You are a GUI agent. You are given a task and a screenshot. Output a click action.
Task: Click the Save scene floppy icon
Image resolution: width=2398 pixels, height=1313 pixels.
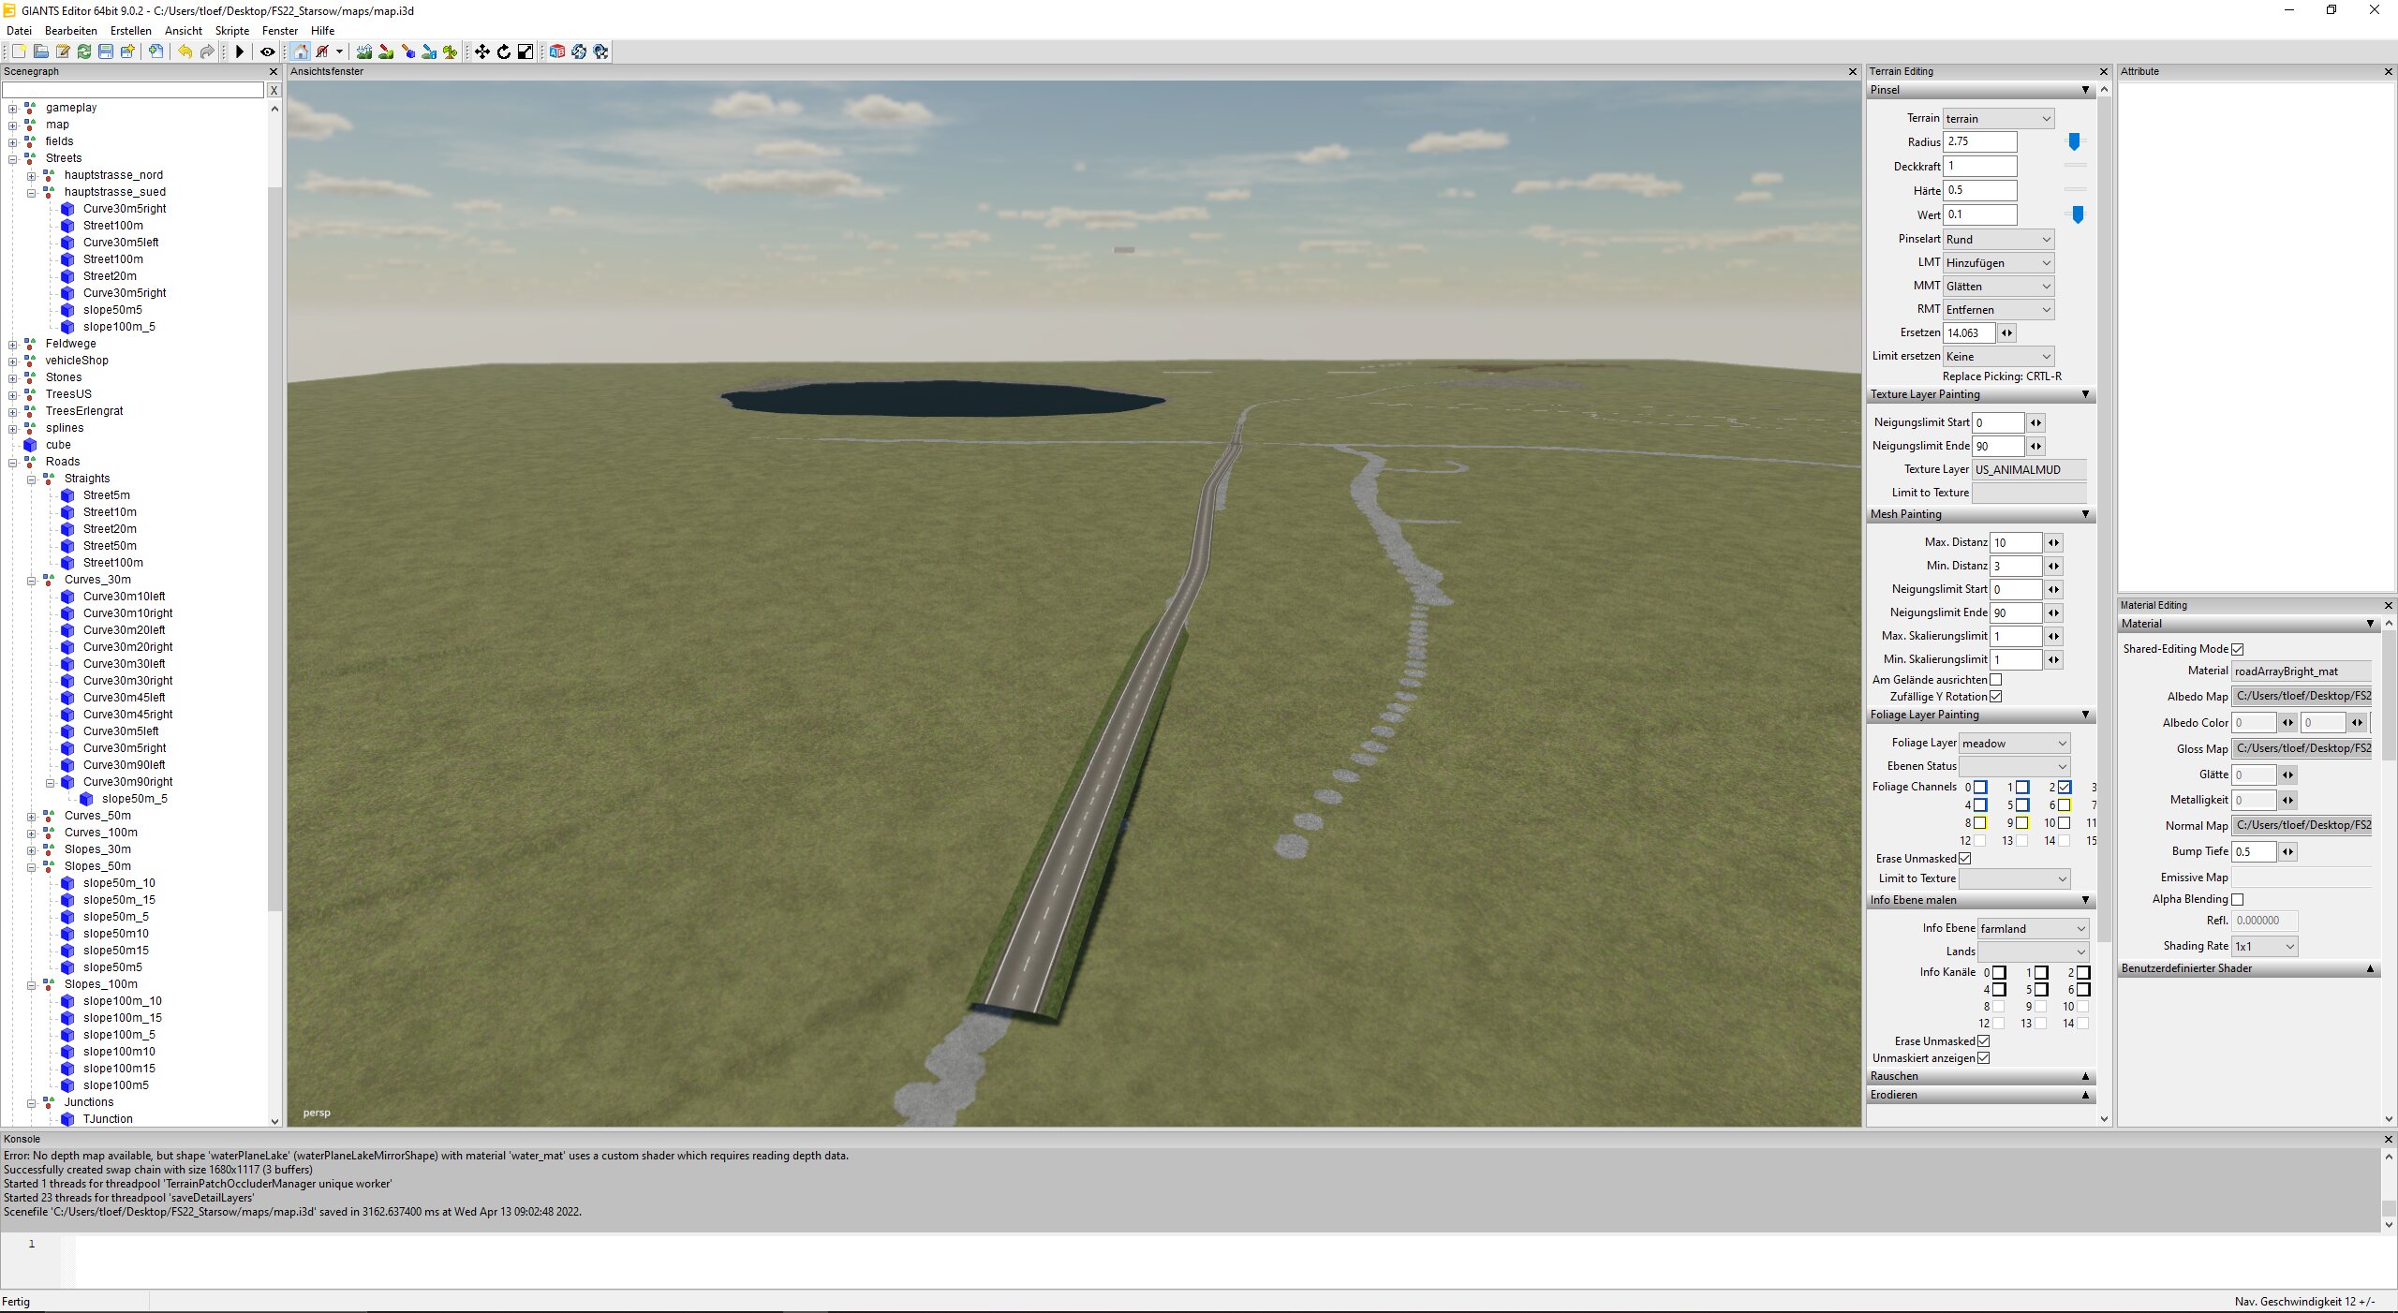tap(106, 52)
